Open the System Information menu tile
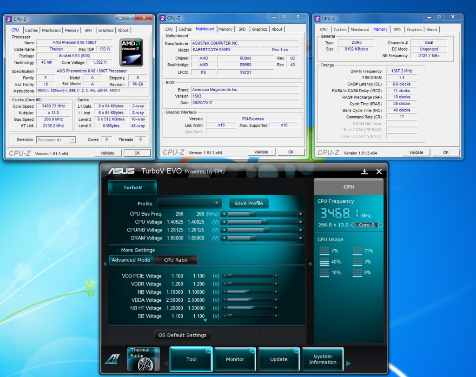476x377 pixels. click(323, 359)
